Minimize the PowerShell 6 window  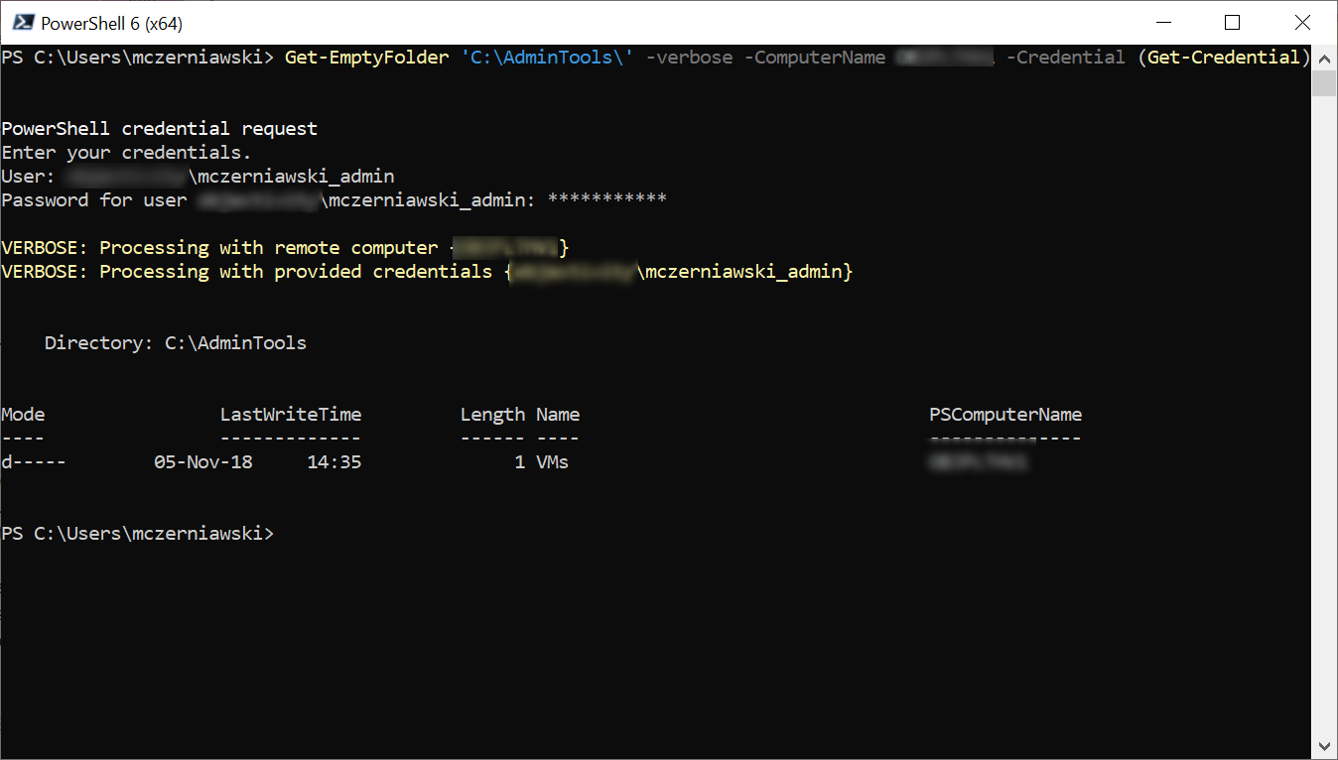(x=1162, y=22)
